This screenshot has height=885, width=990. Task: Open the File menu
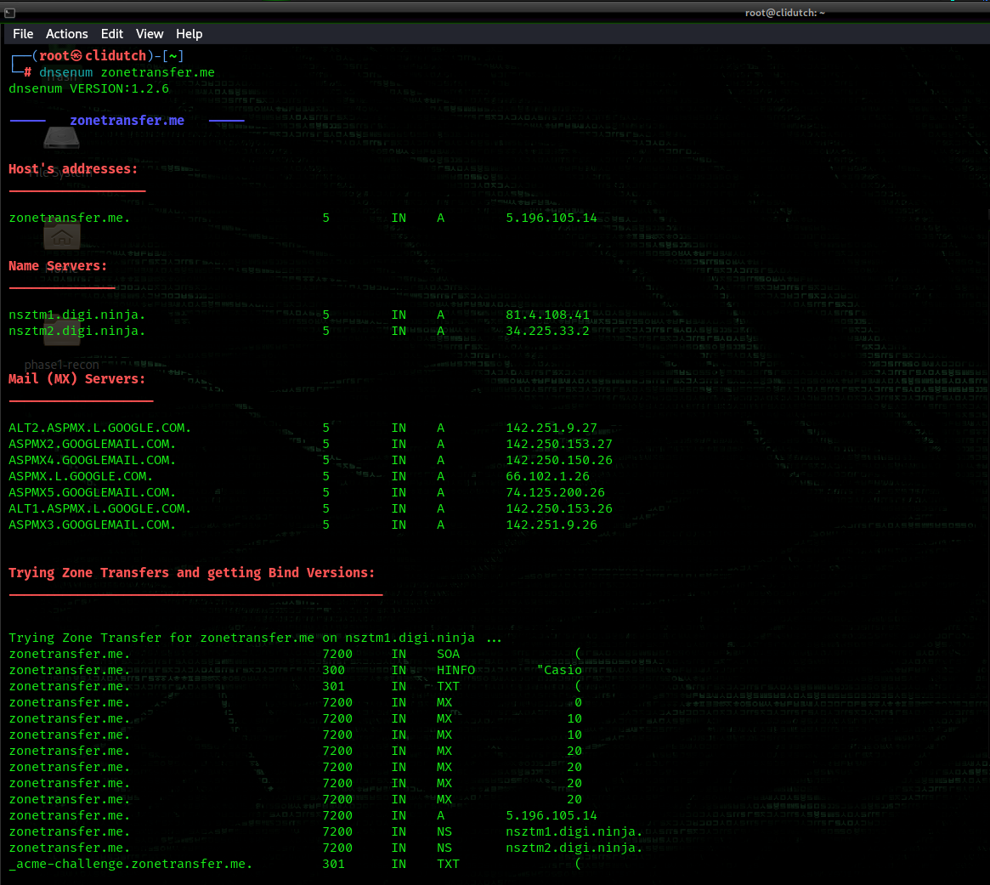coord(22,34)
